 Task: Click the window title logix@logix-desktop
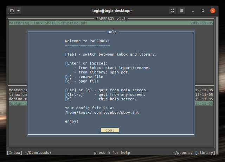[x=112, y=11]
